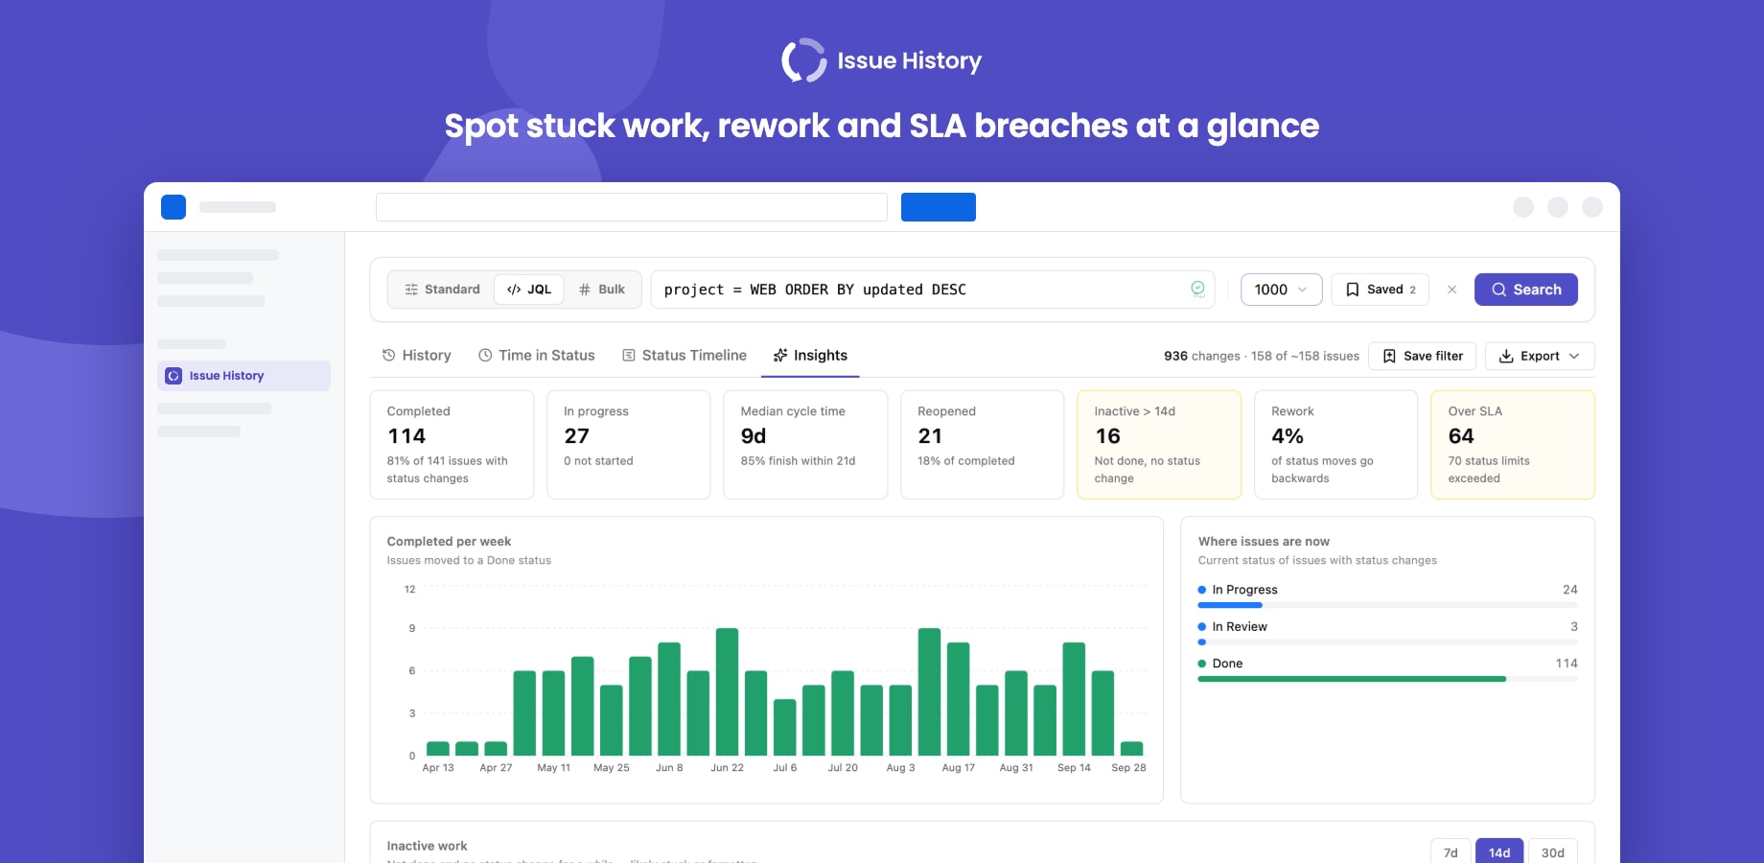Click the blue app square icon
This screenshot has width=1764, height=863.
point(174,207)
